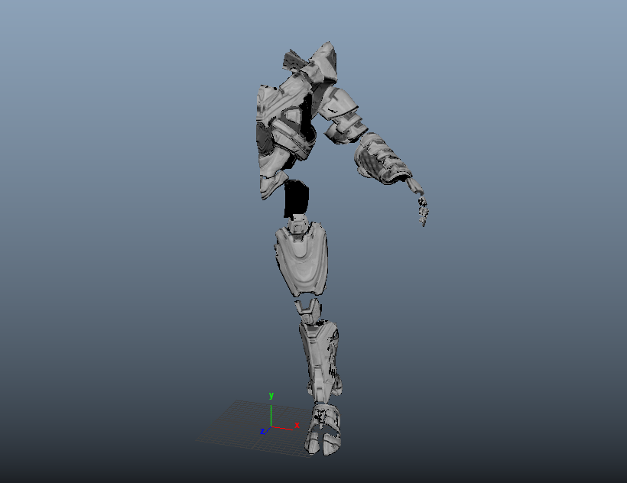Click the red x axis label
This screenshot has height=483, width=627.
coord(297,425)
